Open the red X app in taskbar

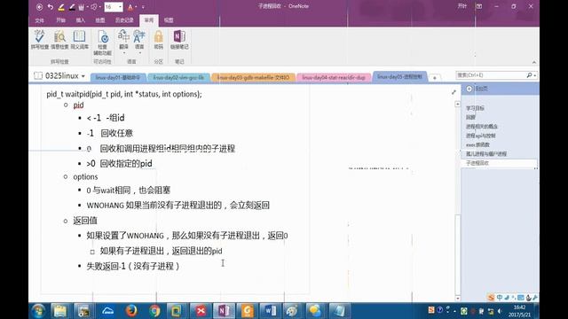(201, 311)
